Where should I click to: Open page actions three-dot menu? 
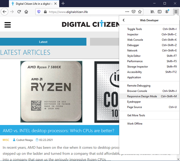[127, 12]
